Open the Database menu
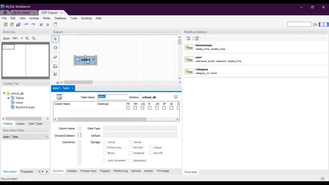 click(x=61, y=18)
